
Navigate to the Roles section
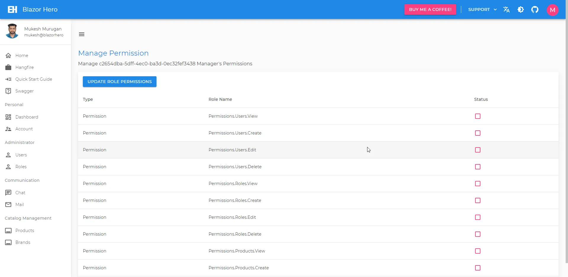coord(21,166)
